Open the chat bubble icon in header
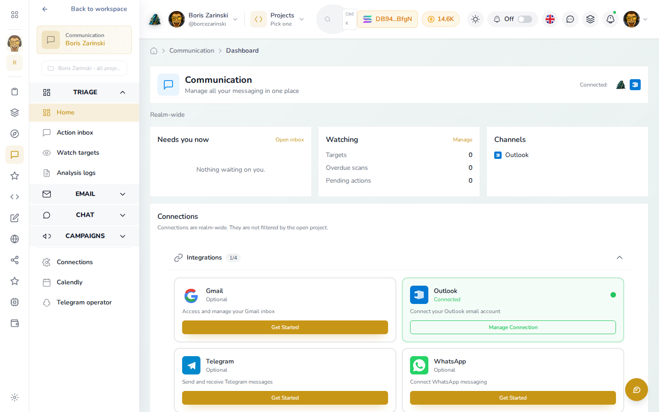This screenshot has height=412, width=659. [x=570, y=19]
